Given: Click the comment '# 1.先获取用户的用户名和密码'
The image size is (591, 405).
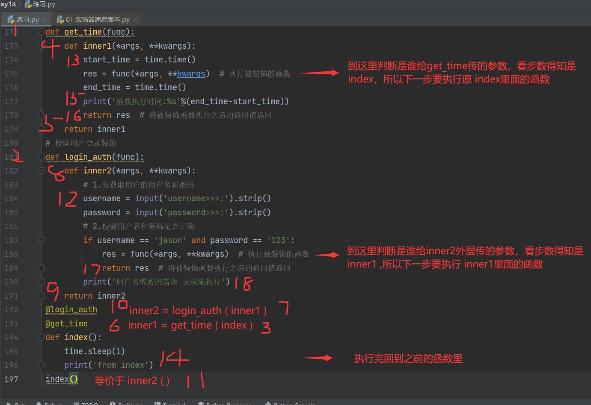Looking at the screenshot, I should [139, 185].
